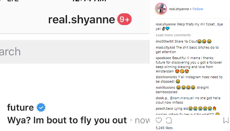230x131 pixels.
Task: Visit peach.taco's profile
Action: (x=165, y=108)
